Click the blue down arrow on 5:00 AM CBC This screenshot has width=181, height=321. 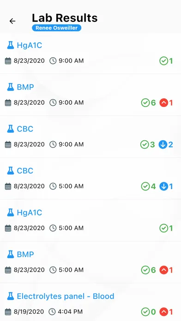[163, 186]
